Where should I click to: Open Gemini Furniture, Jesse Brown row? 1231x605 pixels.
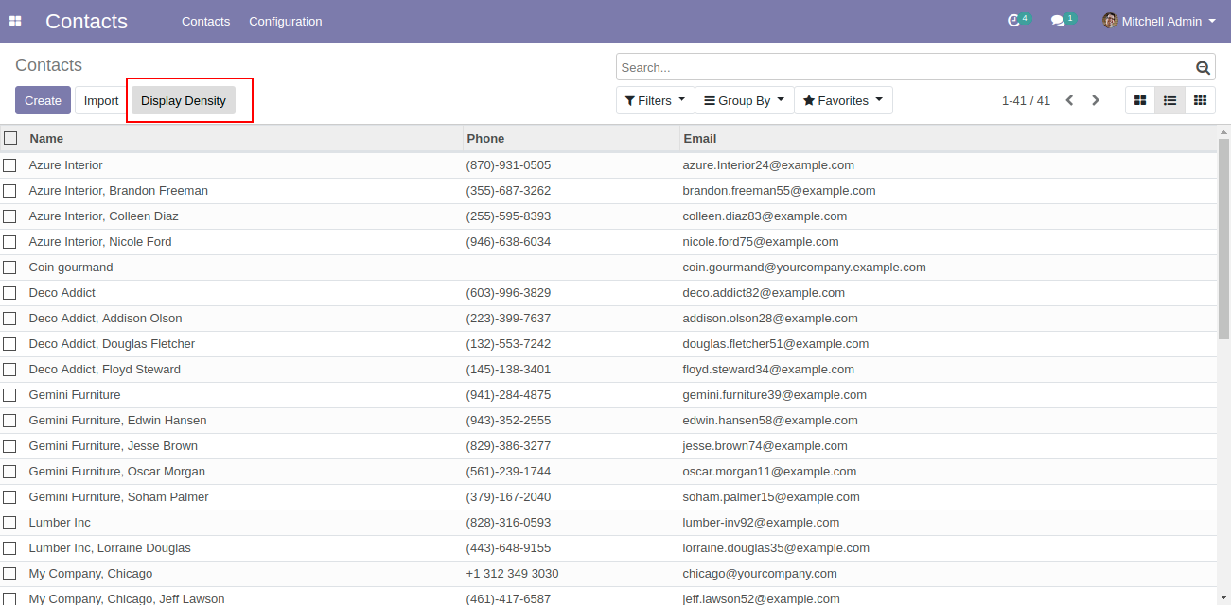[x=608, y=446]
